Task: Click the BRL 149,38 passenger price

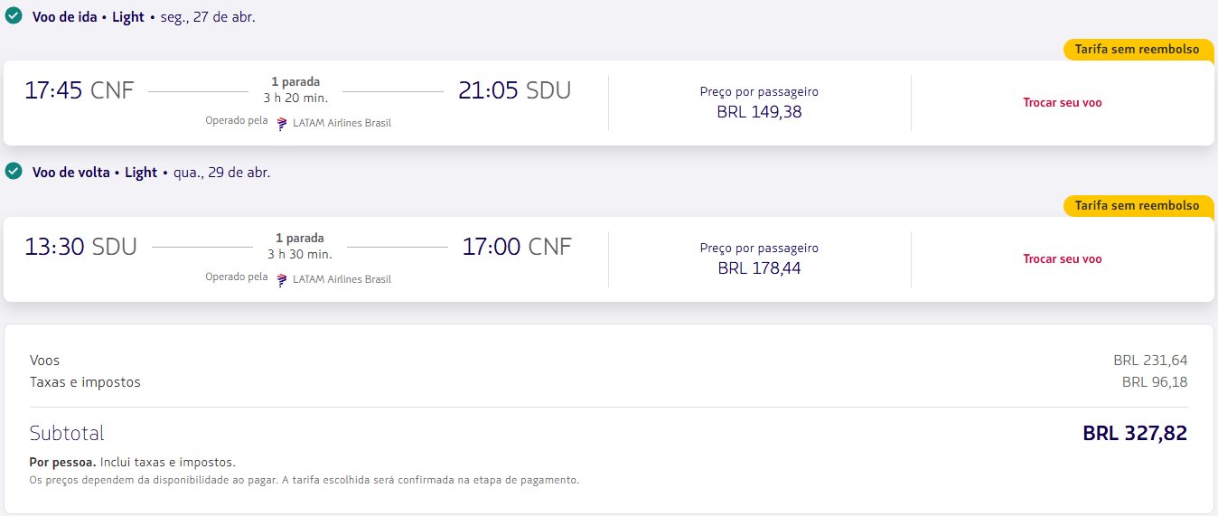Action: click(x=759, y=112)
